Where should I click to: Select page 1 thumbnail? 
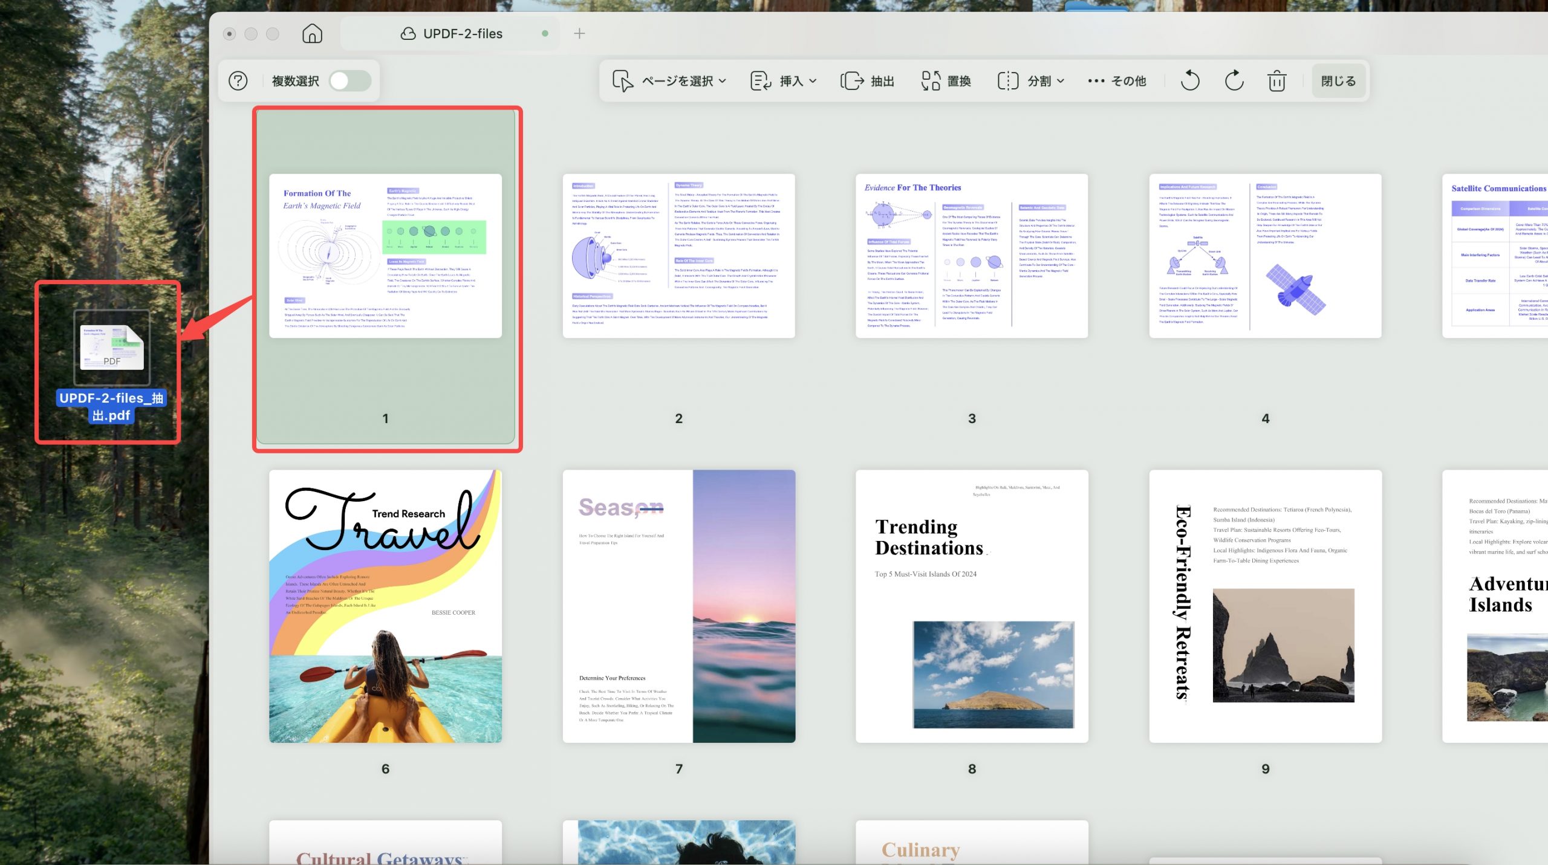point(385,256)
